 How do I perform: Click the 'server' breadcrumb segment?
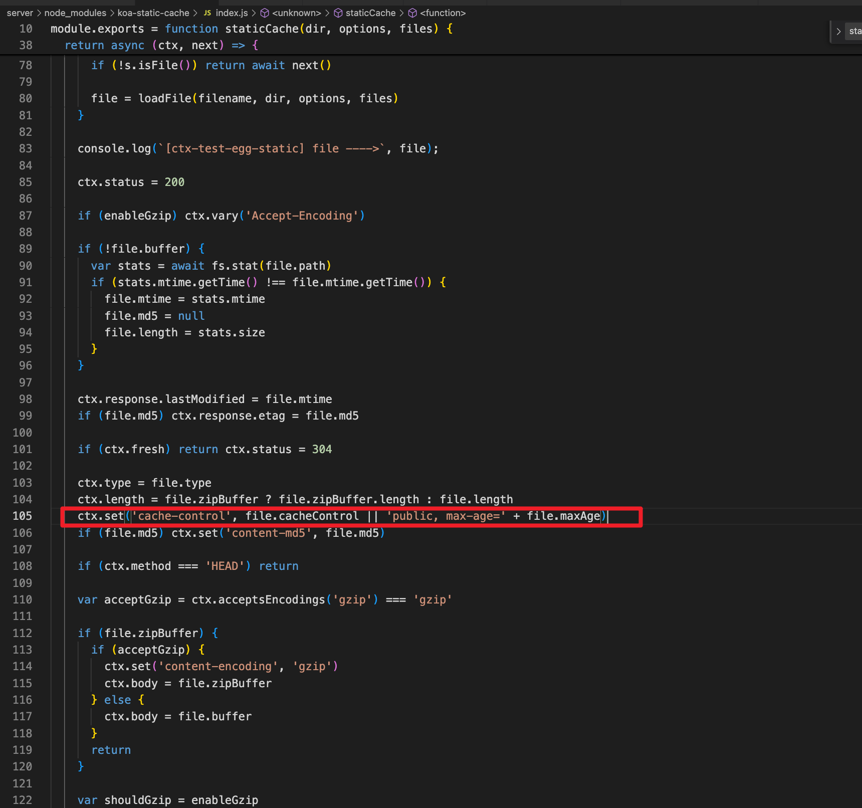pos(20,13)
